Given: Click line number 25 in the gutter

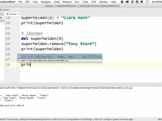Looking at the screenshot, I should click(8, 49).
